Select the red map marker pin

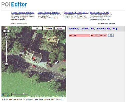coord(34,59)
